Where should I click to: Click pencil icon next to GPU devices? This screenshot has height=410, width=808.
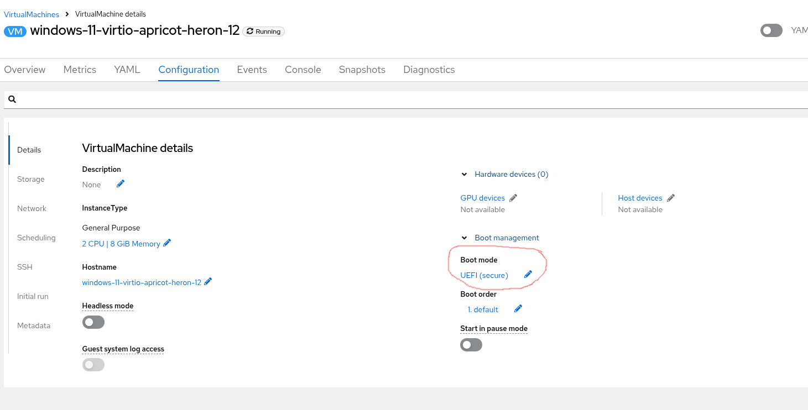pos(513,198)
